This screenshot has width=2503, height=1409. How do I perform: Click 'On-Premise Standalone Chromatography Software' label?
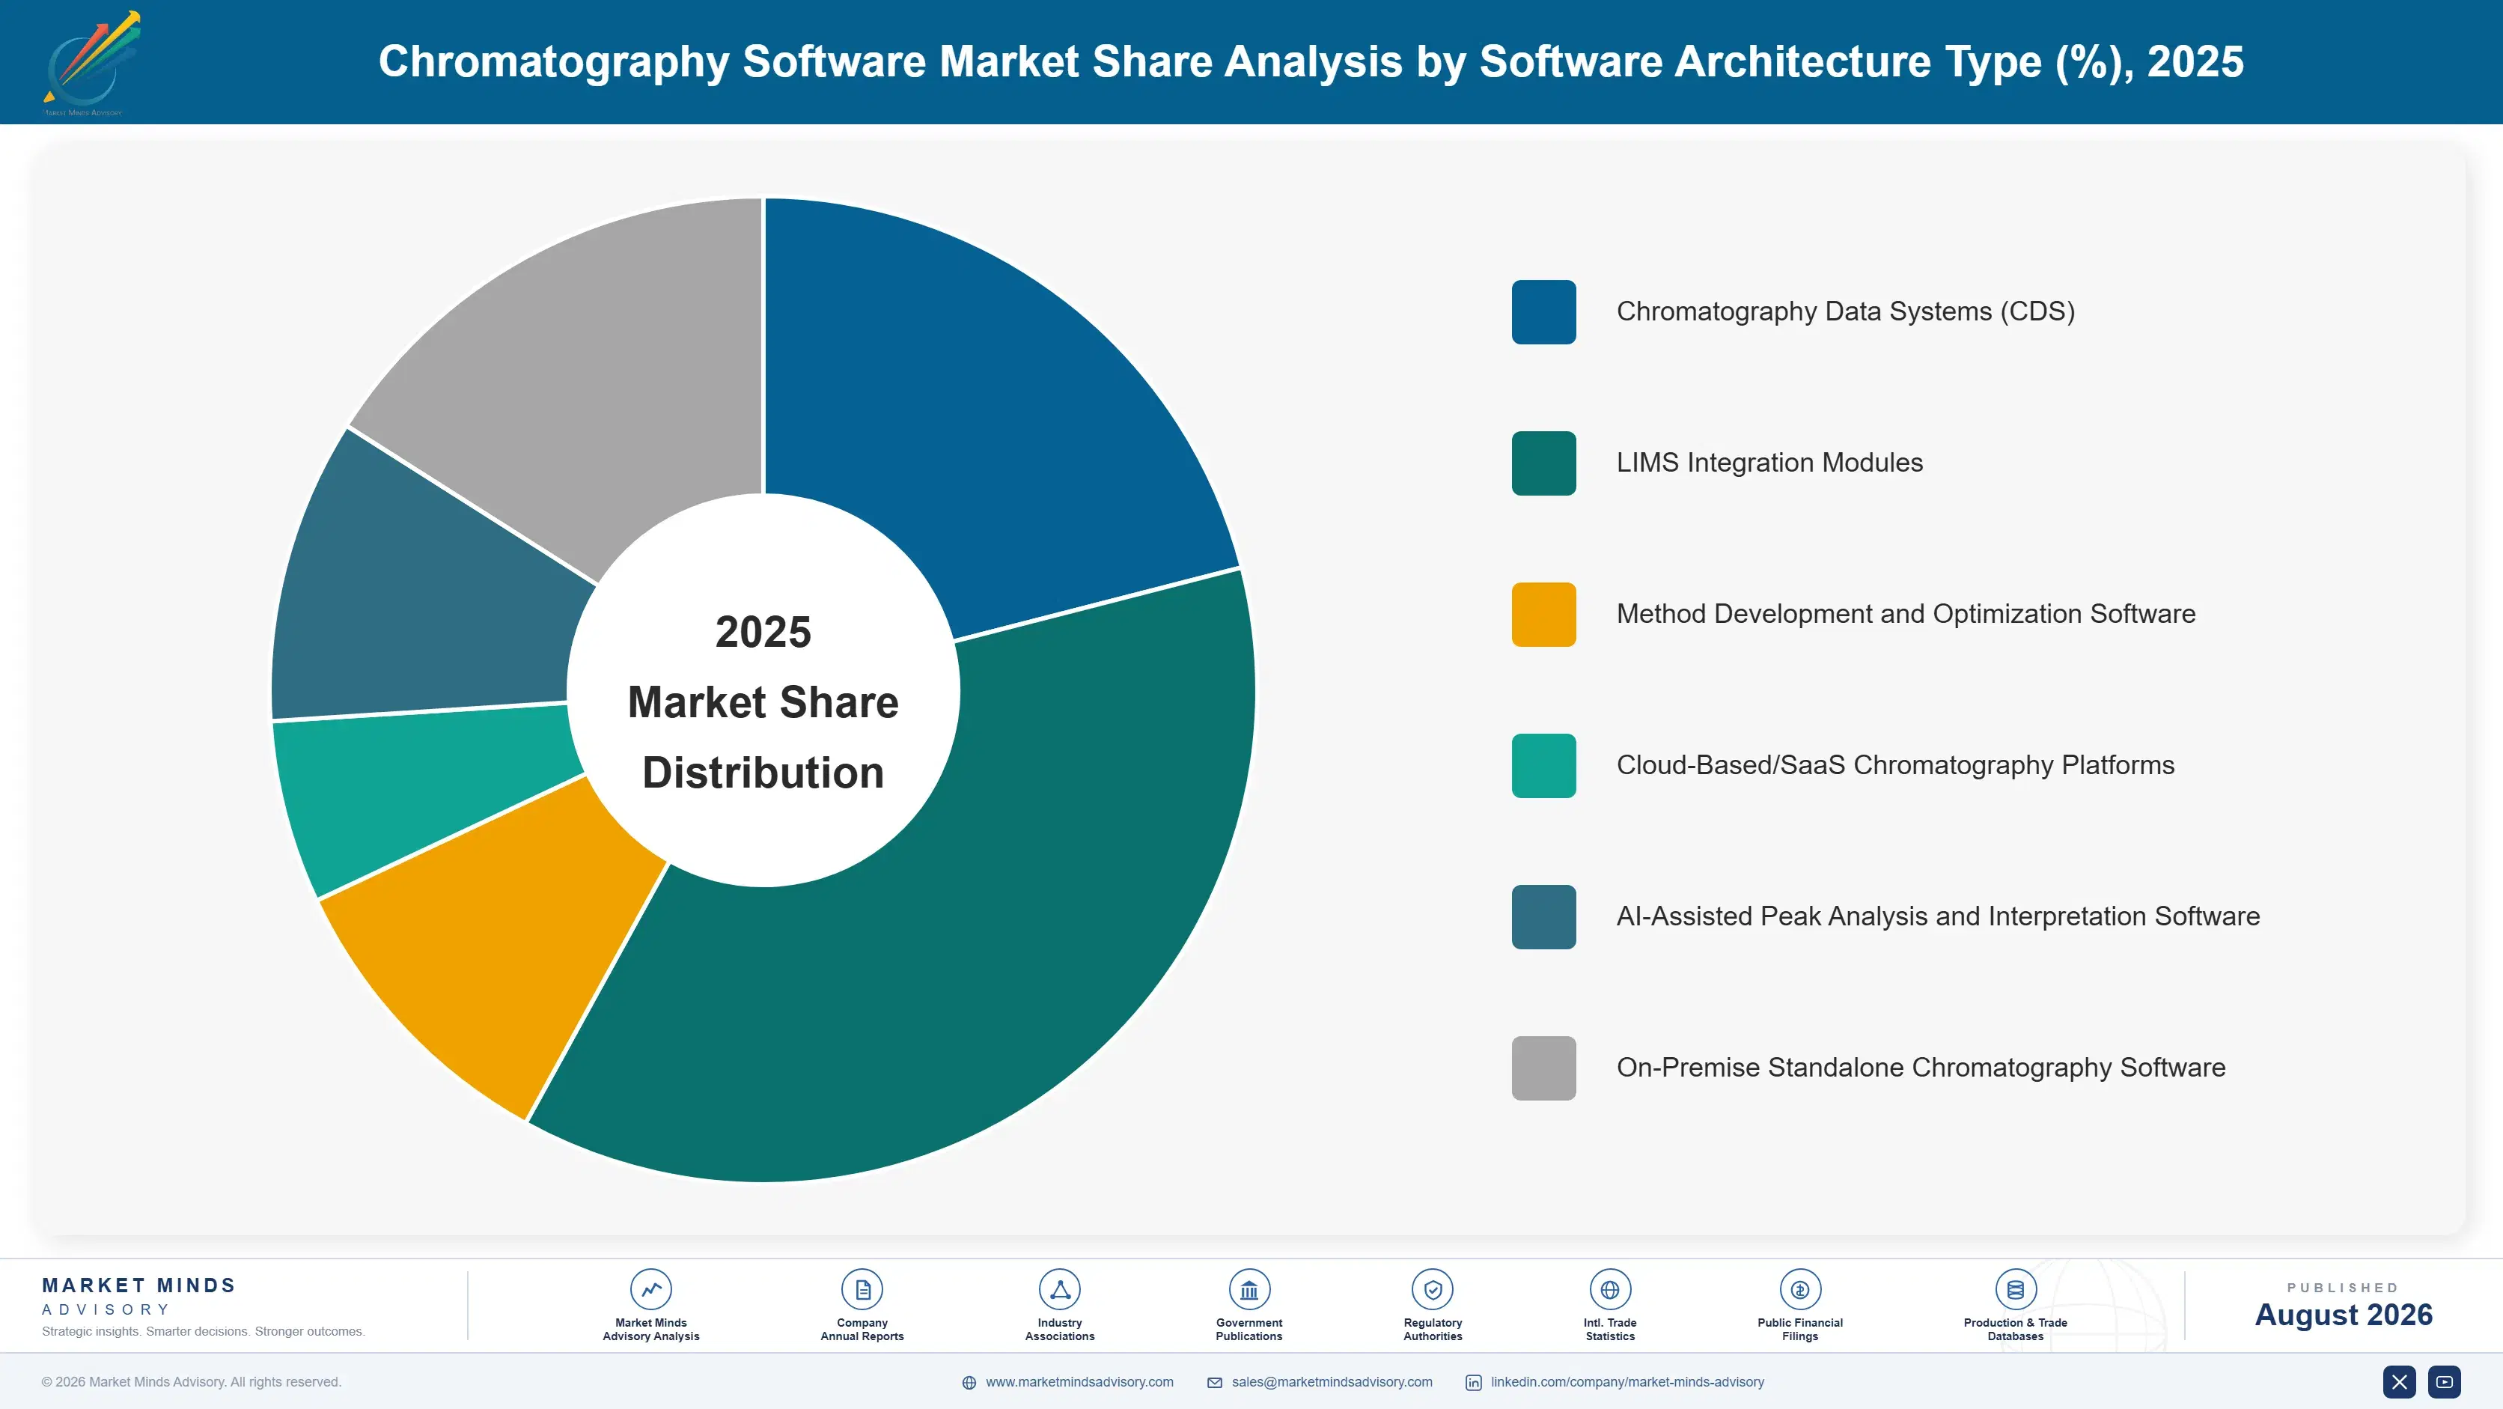(x=1920, y=1067)
